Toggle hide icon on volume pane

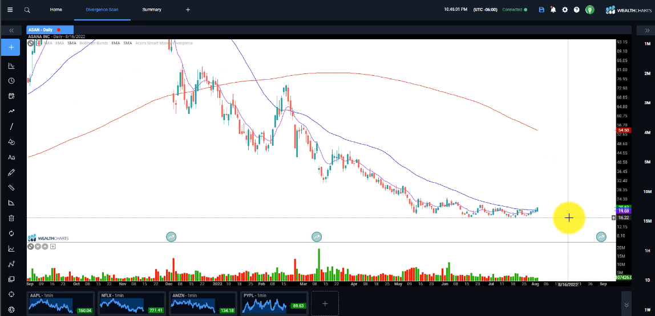pyautogui.click(x=30, y=247)
